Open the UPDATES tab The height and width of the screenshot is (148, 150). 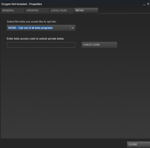tap(37, 10)
